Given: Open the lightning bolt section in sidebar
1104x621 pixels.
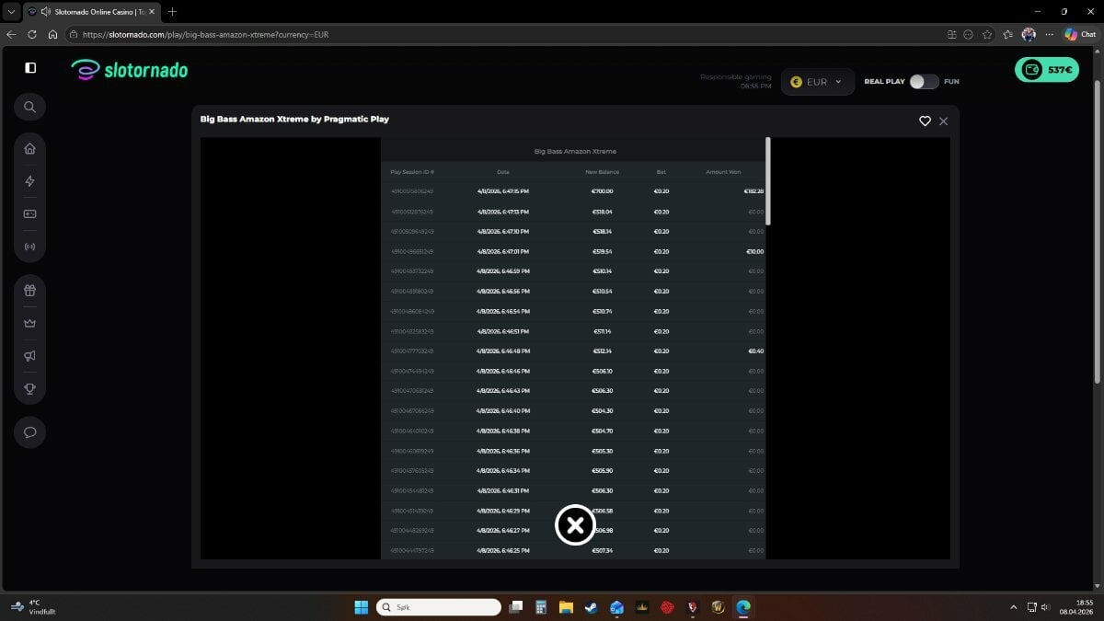Looking at the screenshot, I should coord(29,181).
